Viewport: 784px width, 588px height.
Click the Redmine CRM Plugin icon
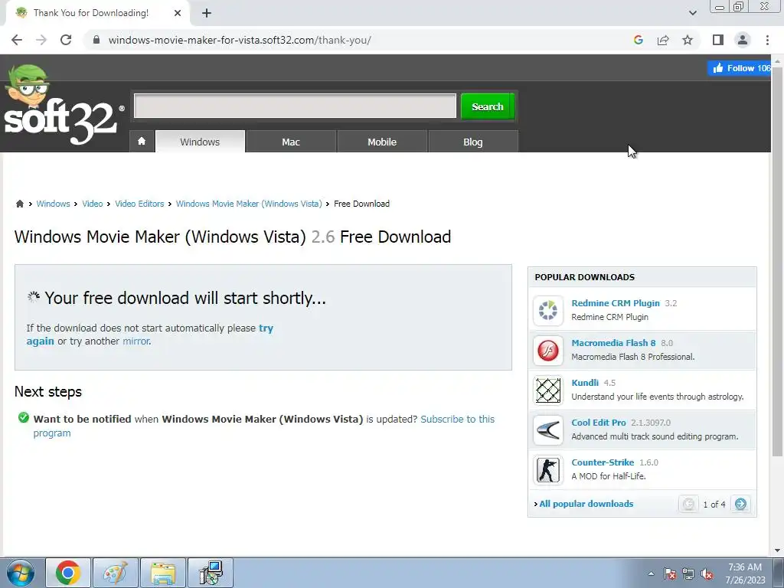click(x=548, y=310)
